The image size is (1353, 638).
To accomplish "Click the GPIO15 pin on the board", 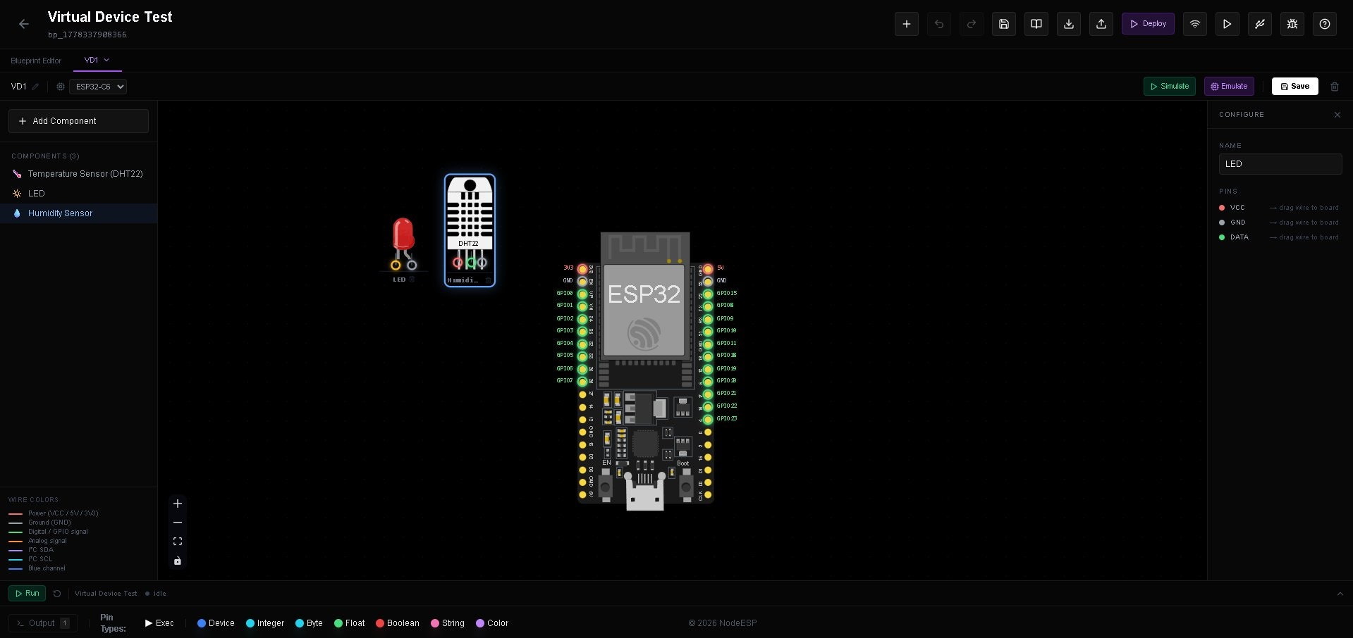I will 708,294.
